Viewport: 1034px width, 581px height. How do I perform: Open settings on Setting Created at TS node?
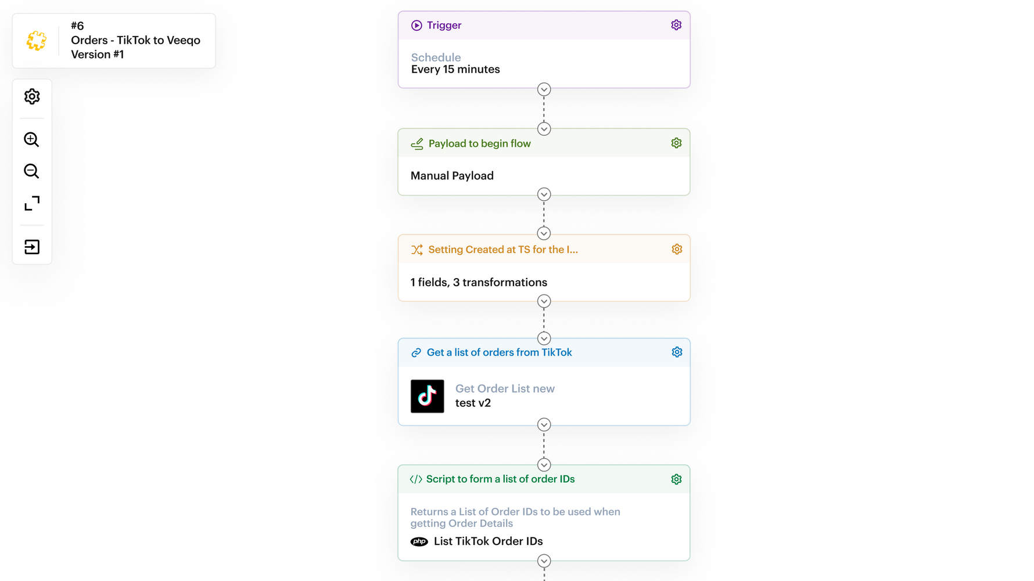pos(676,248)
